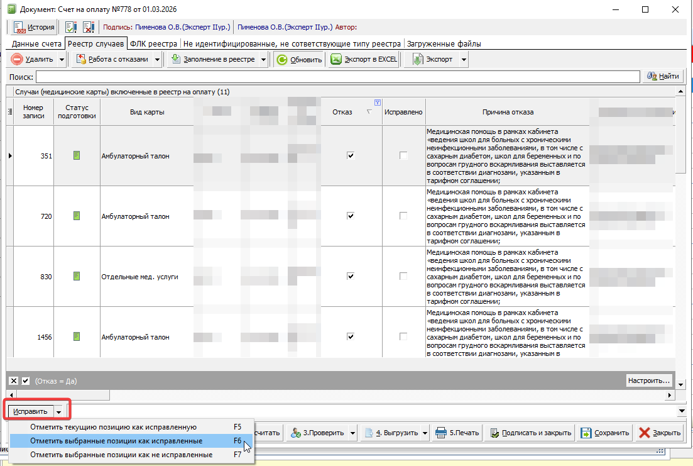Select Отметить выбранные позиции как не исправленные
Image resolution: width=693 pixels, height=466 pixels.
pos(121,455)
